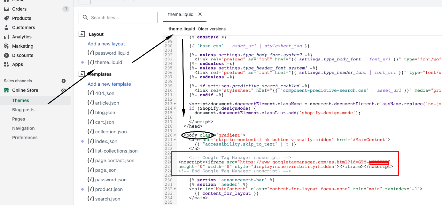Open the Online Store sales channel
442x205 pixels.
(x=25, y=90)
